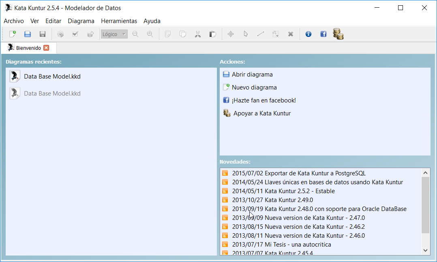
Task: Click the New diagram toolbar icon
Action: point(13,34)
